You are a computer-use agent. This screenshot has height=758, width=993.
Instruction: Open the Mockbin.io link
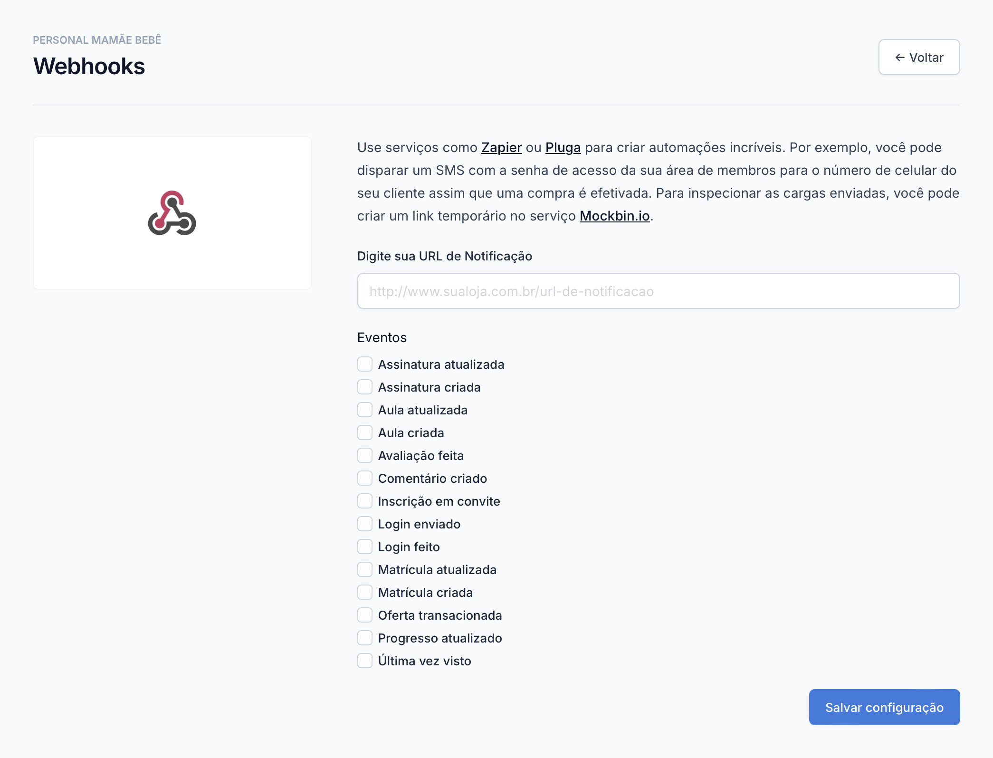[x=614, y=216]
